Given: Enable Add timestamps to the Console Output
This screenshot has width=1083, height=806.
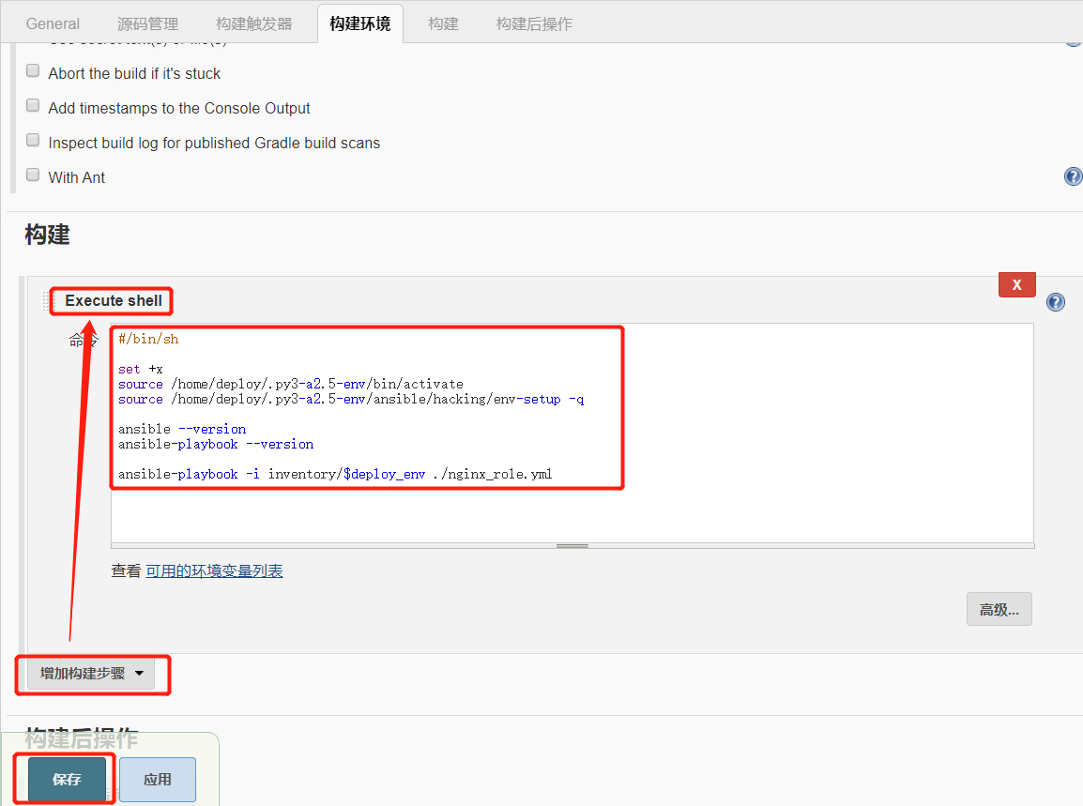Looking at the screenshot, I should [x=33, y=106].
